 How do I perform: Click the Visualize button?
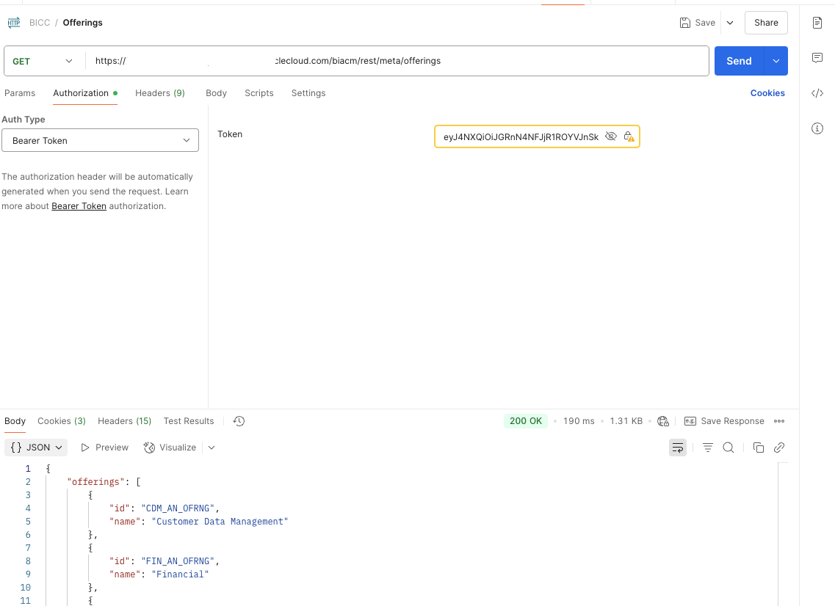coord(170,448)
